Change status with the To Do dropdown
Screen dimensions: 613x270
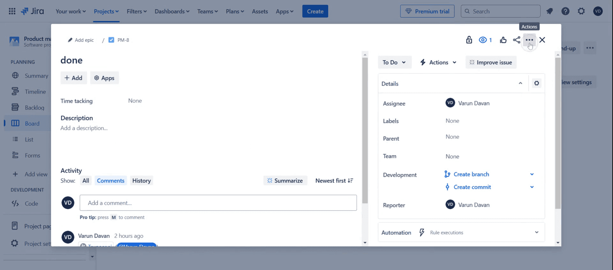[395, 62]
